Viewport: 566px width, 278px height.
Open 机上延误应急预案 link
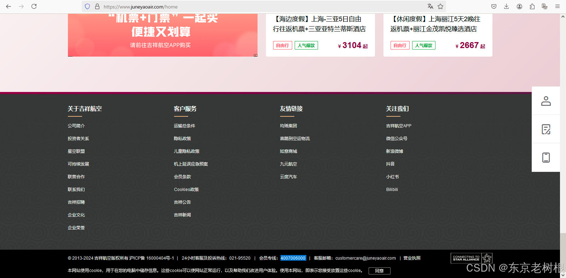coord(191,164)
